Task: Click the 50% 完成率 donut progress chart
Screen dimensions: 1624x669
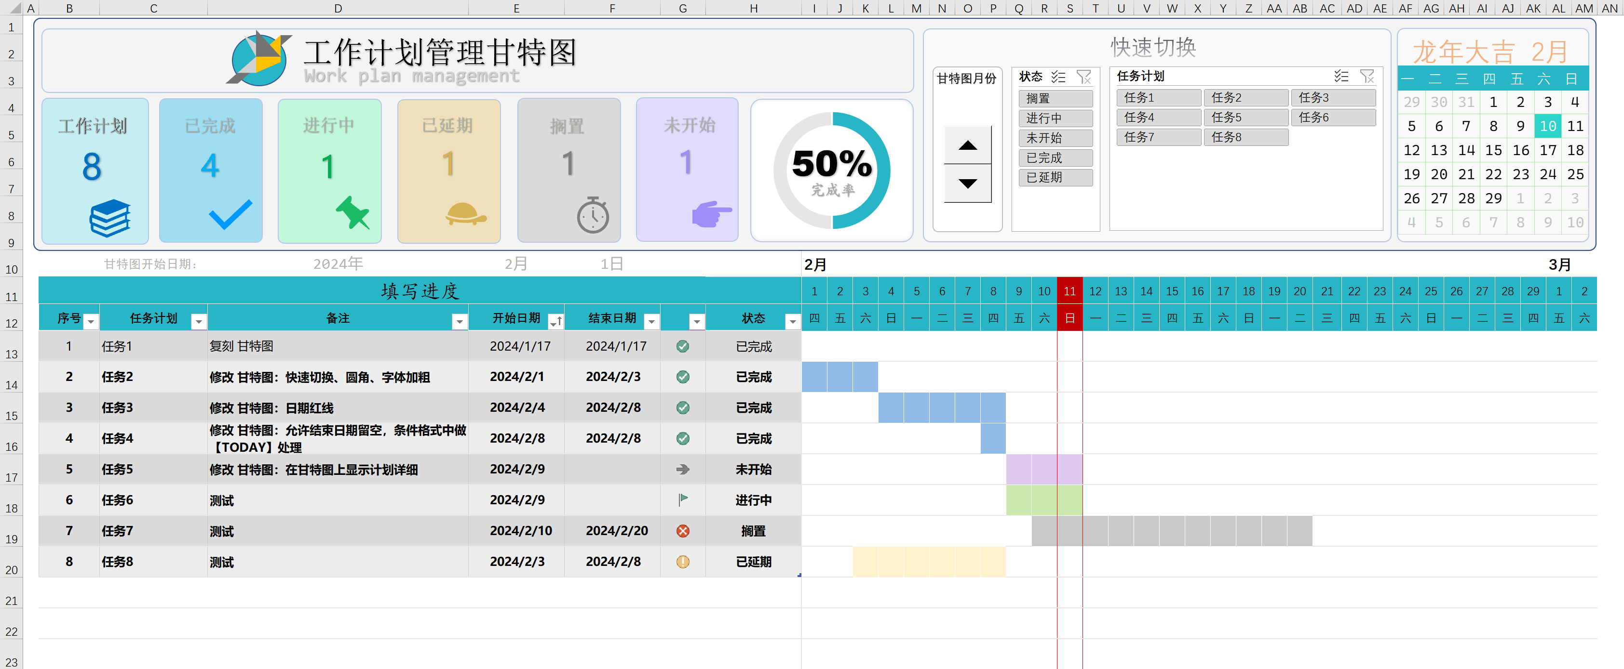Action: pyautogui.click(x=832, y=170)
